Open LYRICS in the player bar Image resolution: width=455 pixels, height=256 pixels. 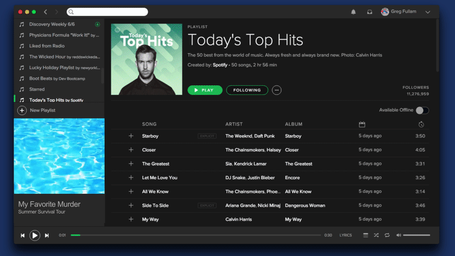point(346,236)
